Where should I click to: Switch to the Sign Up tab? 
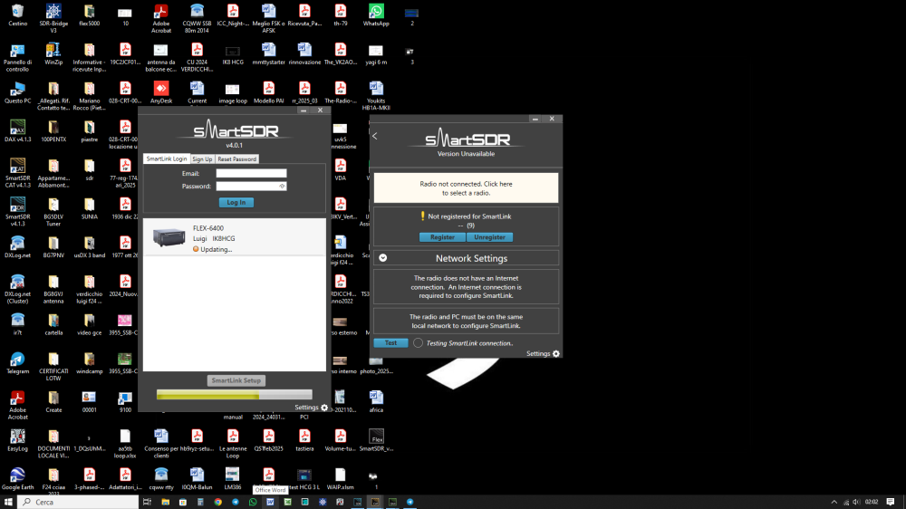pos(202,158)
